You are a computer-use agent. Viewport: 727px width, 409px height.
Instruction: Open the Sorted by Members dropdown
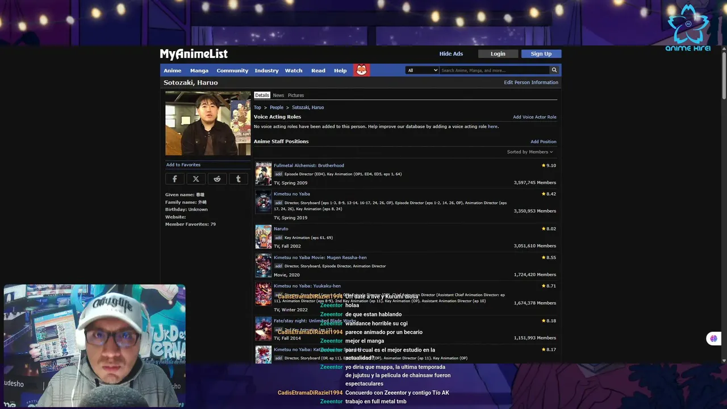click(x=530, y=152)
